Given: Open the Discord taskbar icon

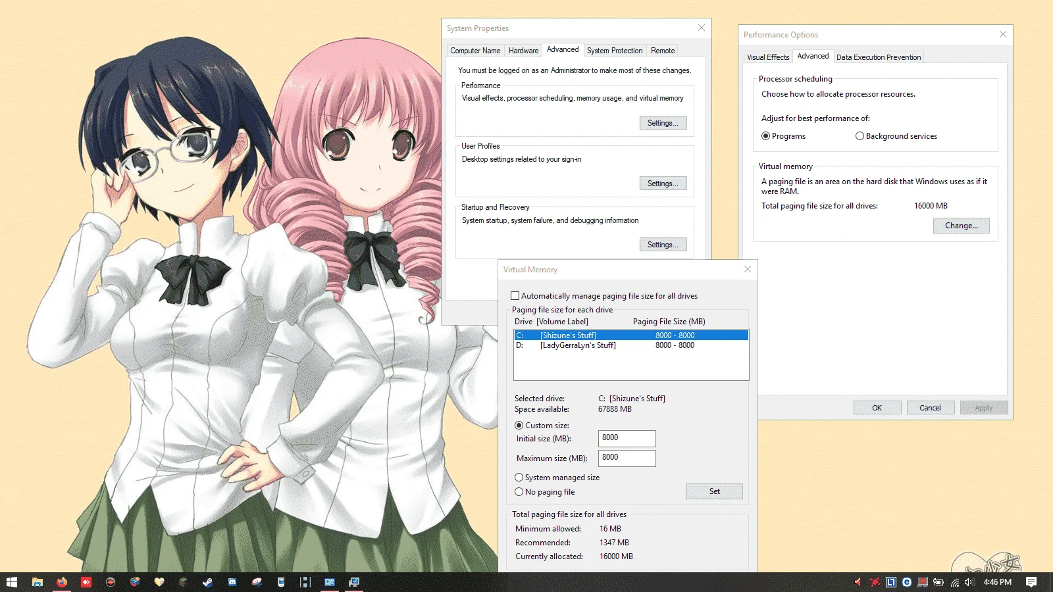Looking at the screenshot, I should coord(232,582).
